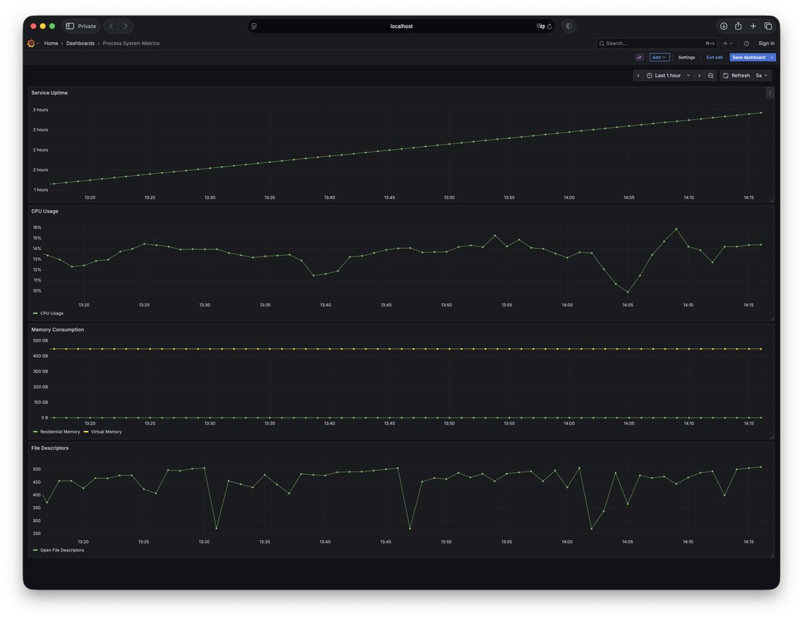Click the Memory Consumption panel title

58,330
